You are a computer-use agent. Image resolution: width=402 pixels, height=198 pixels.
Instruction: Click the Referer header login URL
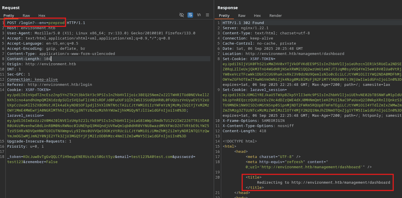tap(60, 85)
